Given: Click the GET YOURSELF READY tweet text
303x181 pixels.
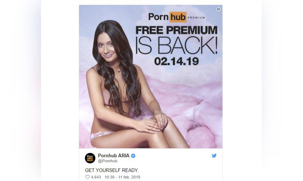Looking at the screenshot, I should [x=112, y=170].
